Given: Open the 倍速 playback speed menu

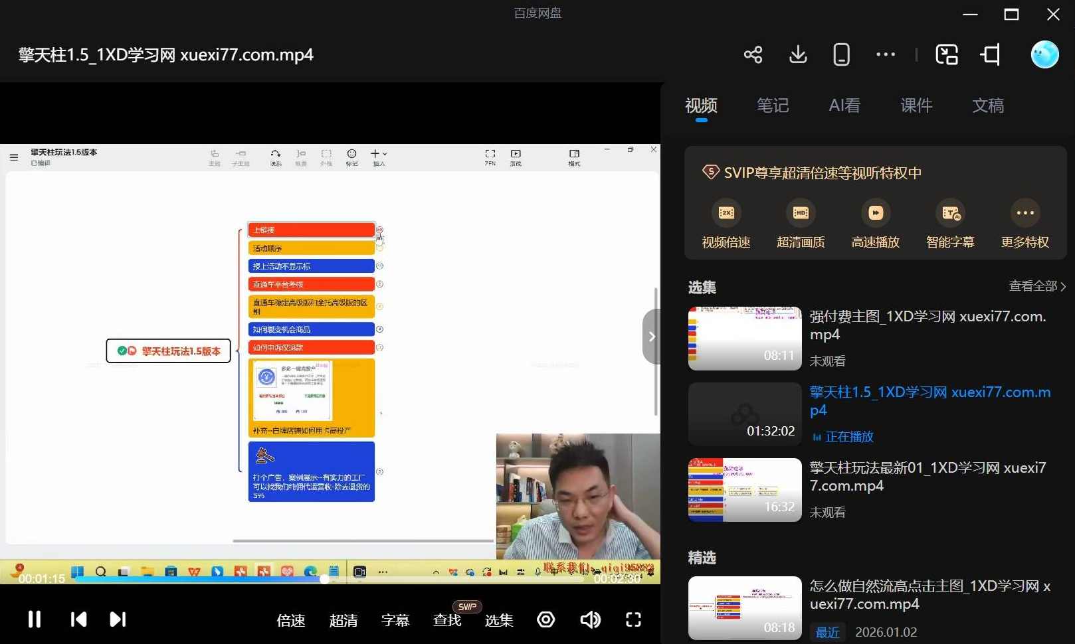Looking at the screenshot, I should point(290,619).
